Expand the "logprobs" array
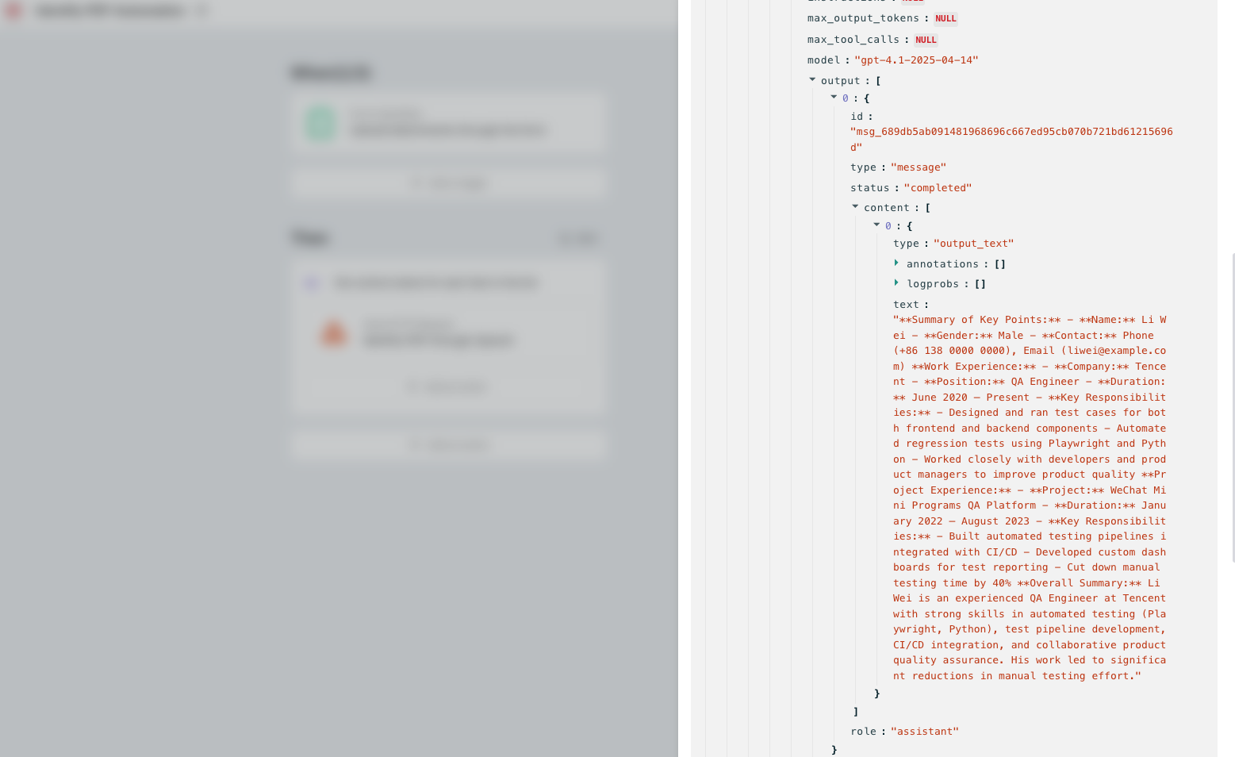1235x757 pixels. point(896,282)
